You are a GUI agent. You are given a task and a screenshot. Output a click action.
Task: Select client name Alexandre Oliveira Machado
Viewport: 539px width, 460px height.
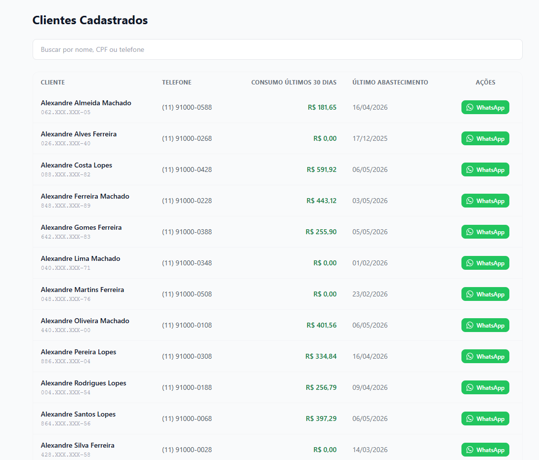85,321
